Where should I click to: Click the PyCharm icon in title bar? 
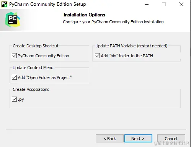(x=4, y=4)
